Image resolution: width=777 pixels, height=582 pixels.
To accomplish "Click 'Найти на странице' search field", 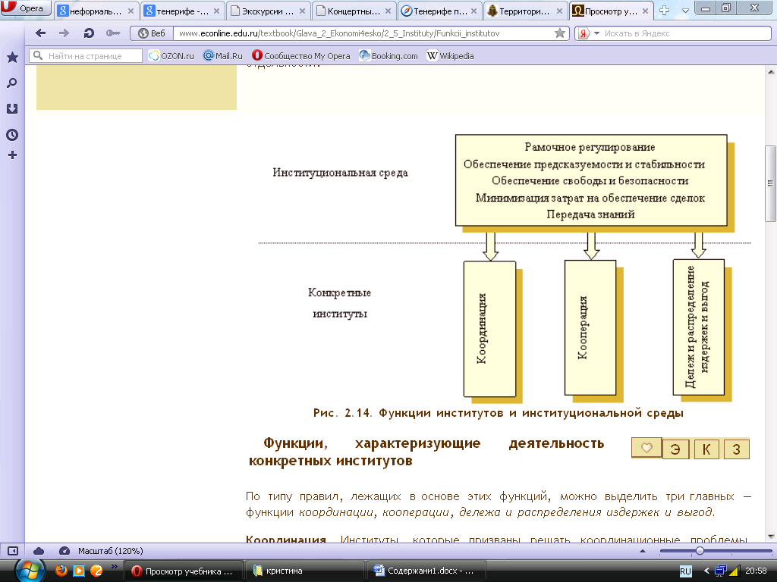I will (85, 56).
